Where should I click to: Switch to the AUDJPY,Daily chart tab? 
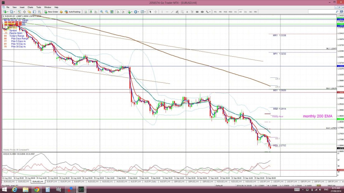coord(150,182)
